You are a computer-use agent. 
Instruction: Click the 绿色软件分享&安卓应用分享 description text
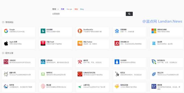(x=56, y=75)
